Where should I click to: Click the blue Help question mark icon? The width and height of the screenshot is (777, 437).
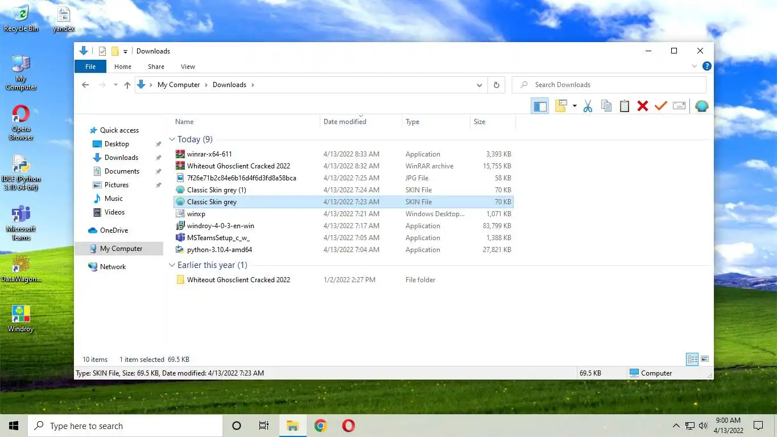click(x=706, y=67)
